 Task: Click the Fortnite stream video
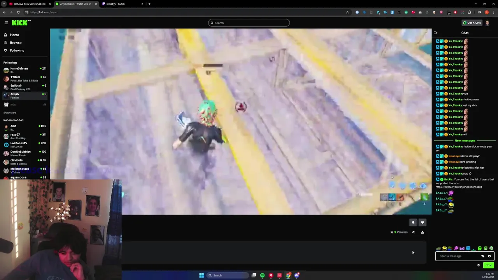pyautogui.click(x=241, y=121)
